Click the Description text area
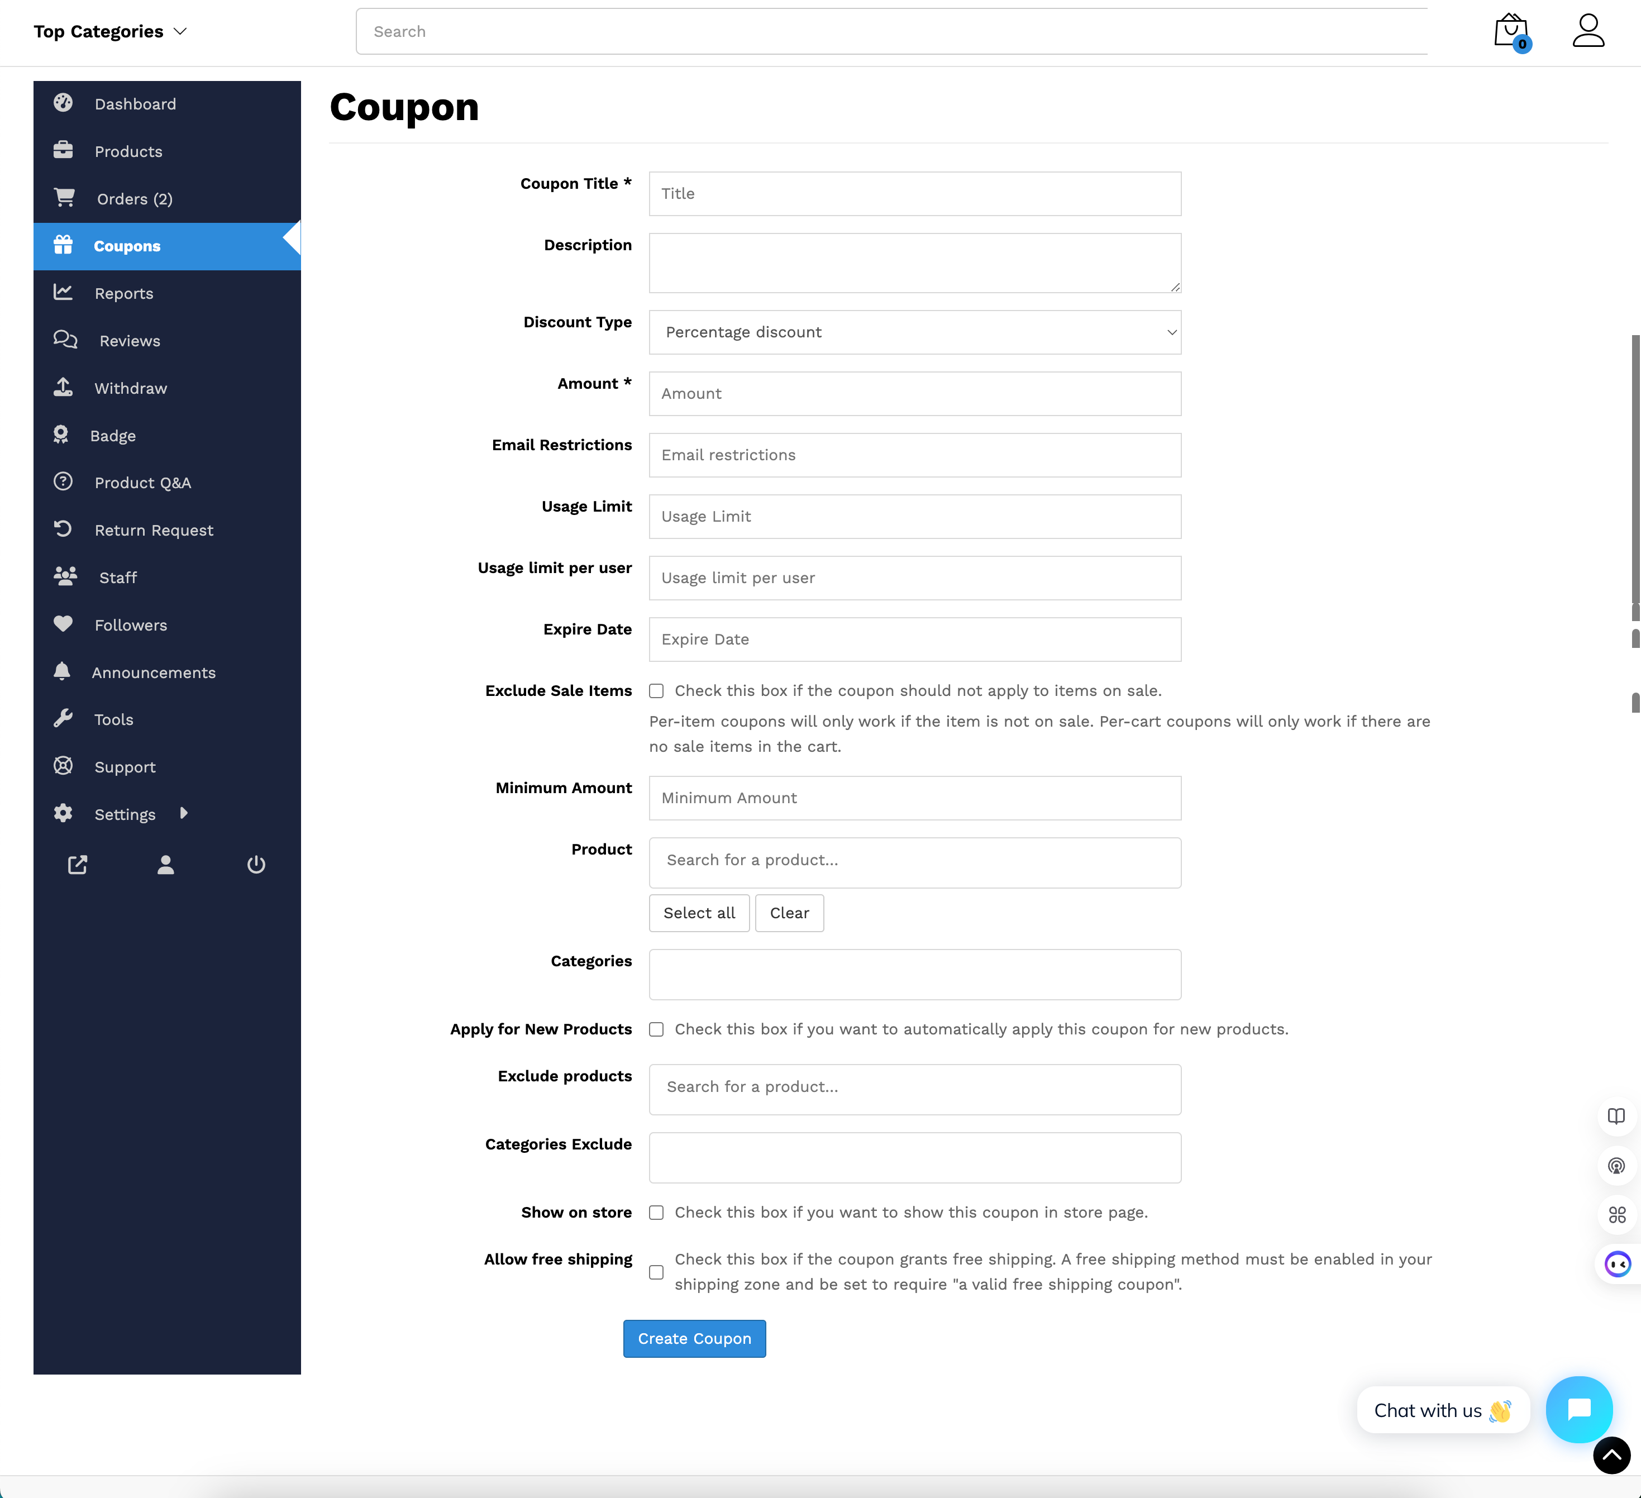1641x1498 pixels. [x=915, y=263]
